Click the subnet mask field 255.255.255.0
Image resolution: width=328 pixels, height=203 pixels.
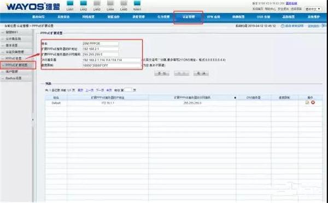click(101, 55)
